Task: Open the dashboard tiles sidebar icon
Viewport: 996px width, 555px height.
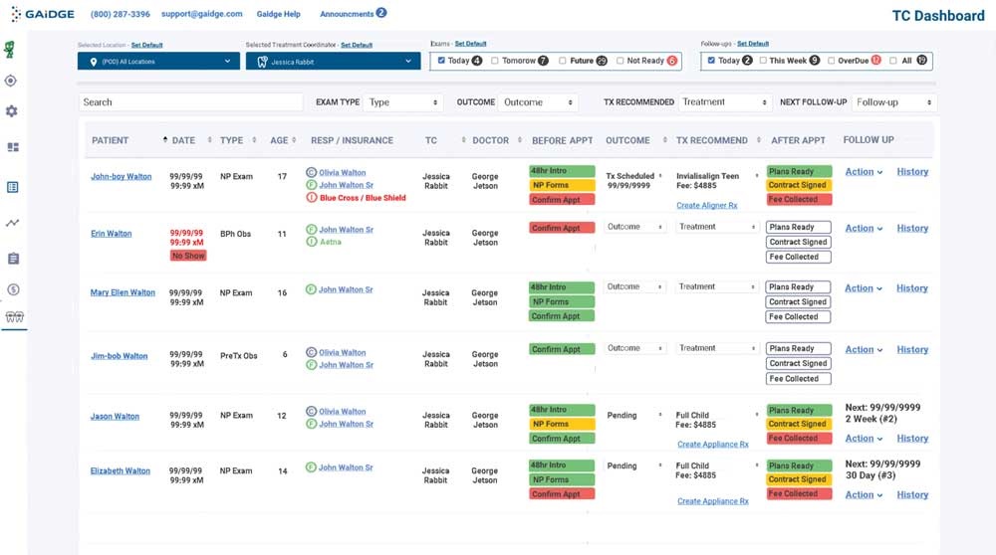Action: [13, 147]
